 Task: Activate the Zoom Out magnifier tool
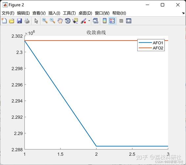coord(52,21)
